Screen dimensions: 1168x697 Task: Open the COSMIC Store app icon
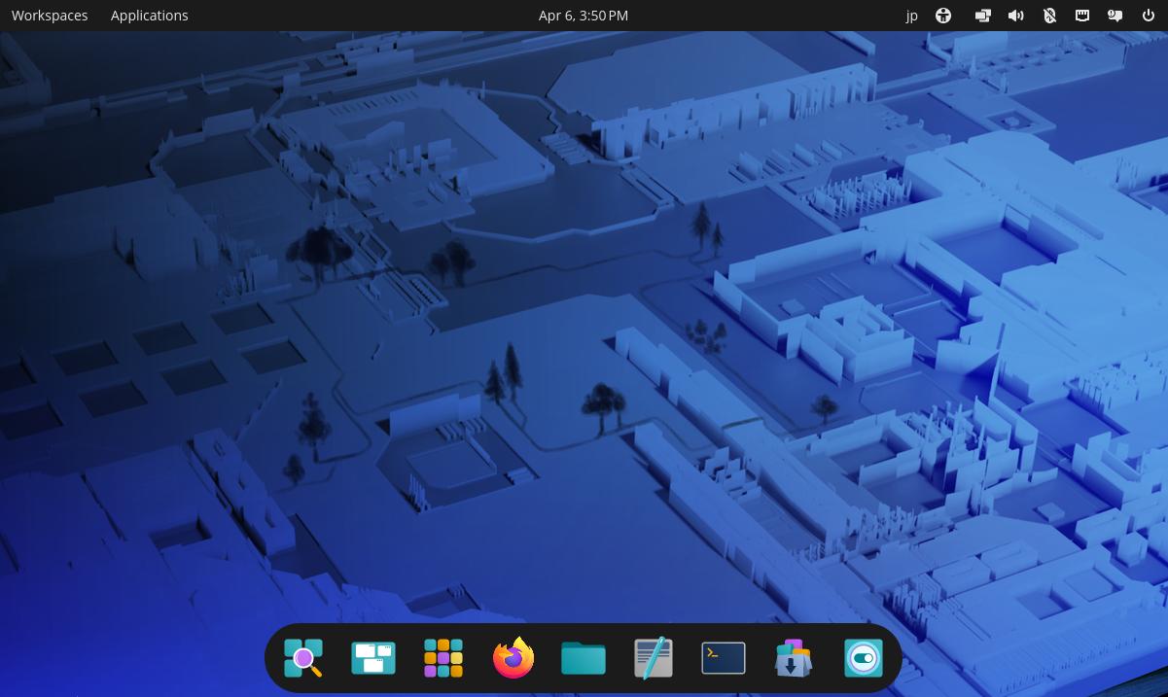[x=794, y=658]
